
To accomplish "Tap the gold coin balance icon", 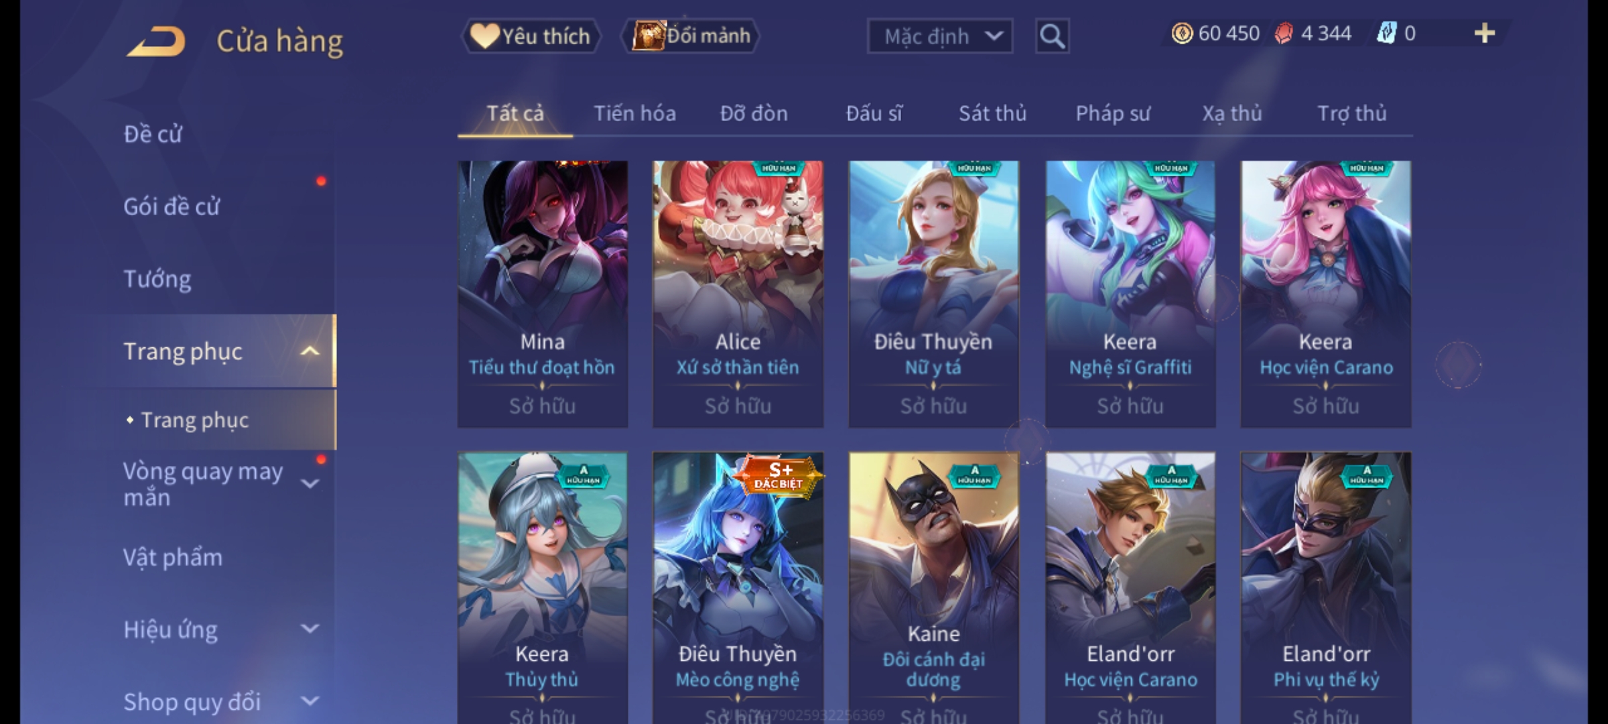I will (1182, 33).
